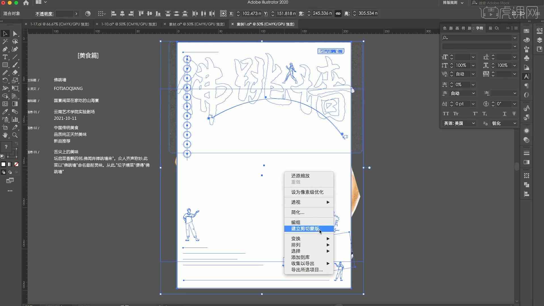Open the Layers panel icon

pos(539,40)
